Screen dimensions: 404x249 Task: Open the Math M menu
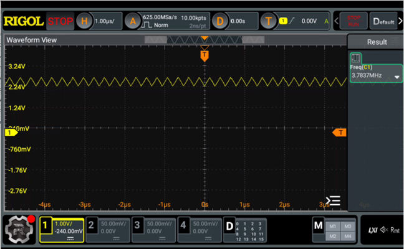click(318, 225)
